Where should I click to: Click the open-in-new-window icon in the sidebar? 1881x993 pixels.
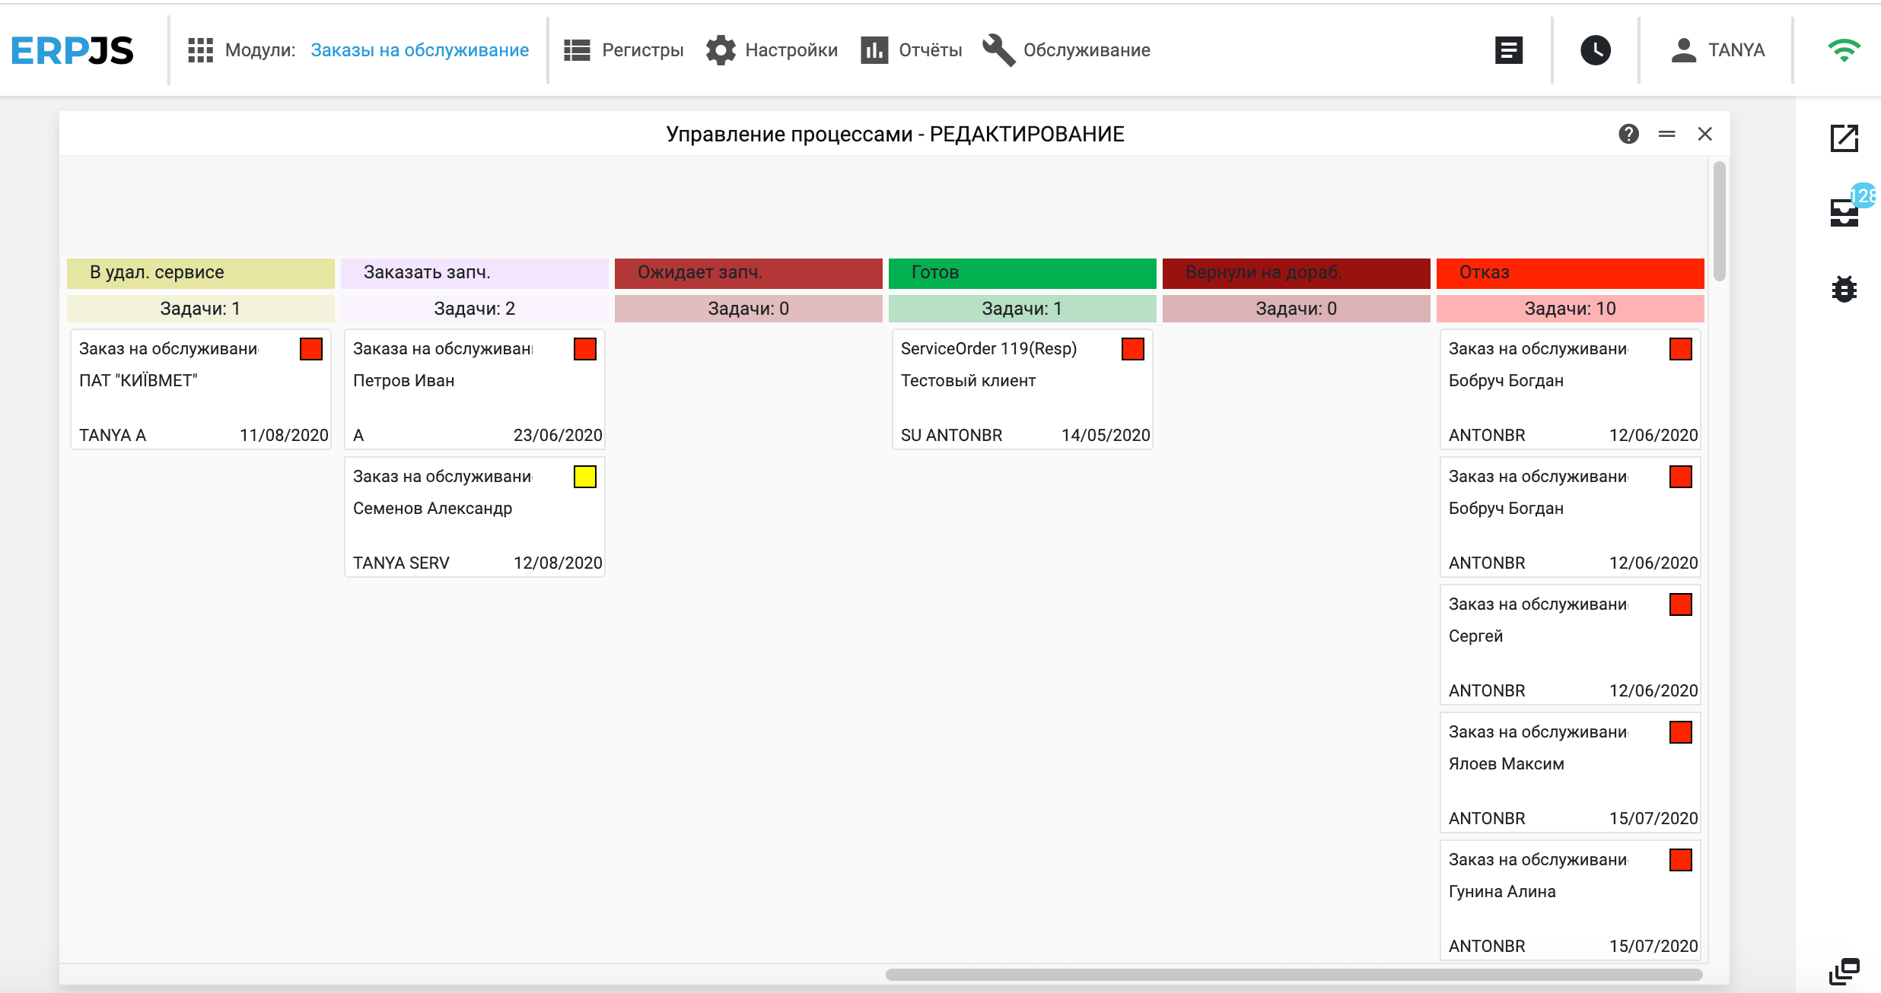1844,138
